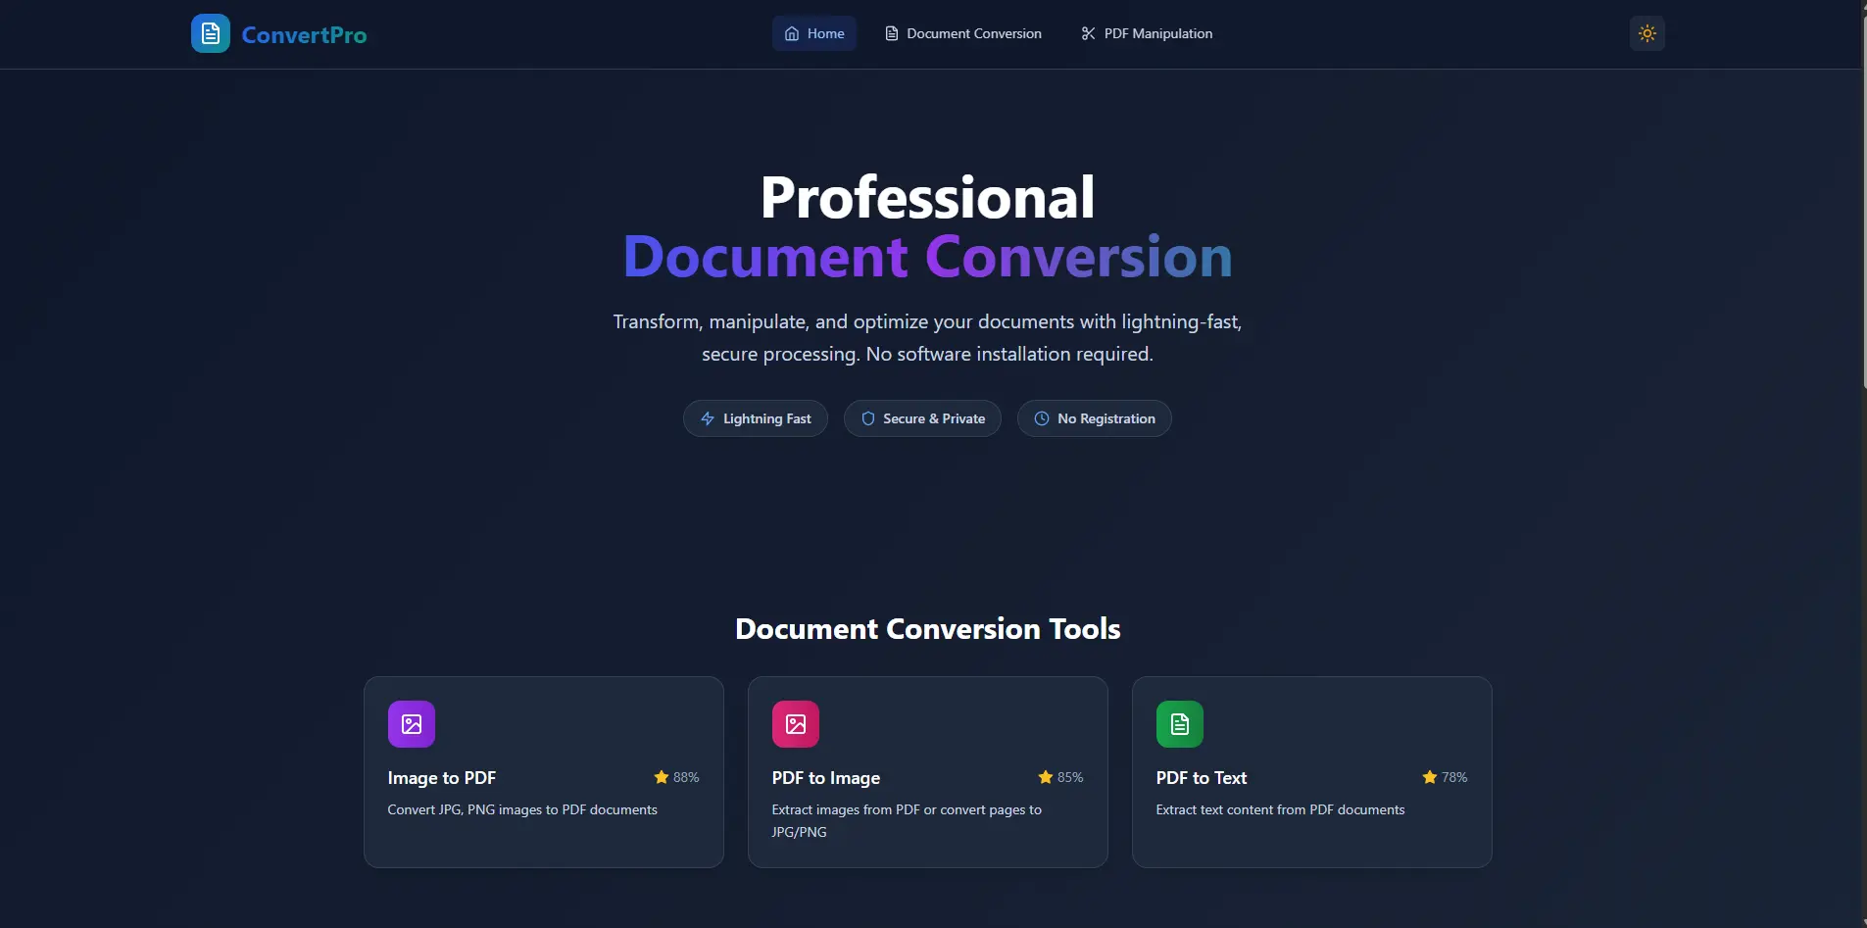The image size is (1867, 928).
Task: Open the Image to PDF converter card
Action: pos(543,772)
